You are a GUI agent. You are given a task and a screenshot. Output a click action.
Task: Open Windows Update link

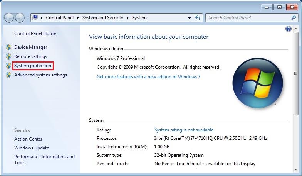tap(32, 148)
